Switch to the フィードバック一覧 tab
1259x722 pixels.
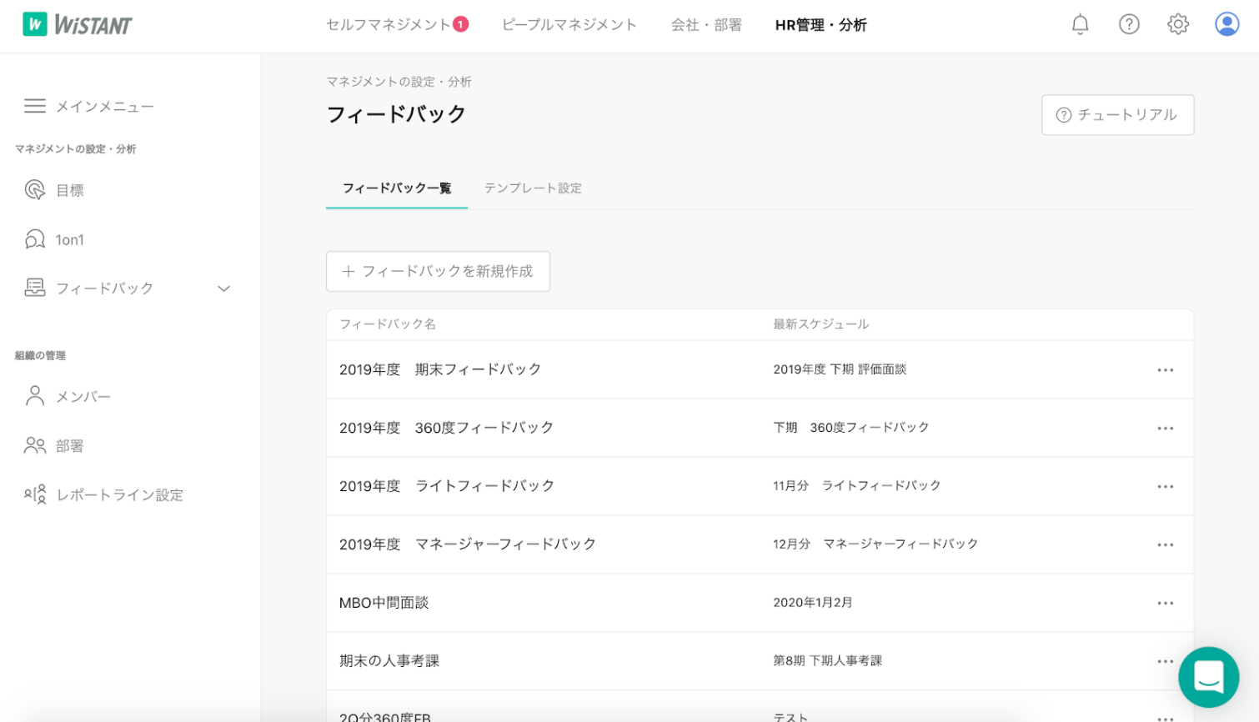pos(397,188)
